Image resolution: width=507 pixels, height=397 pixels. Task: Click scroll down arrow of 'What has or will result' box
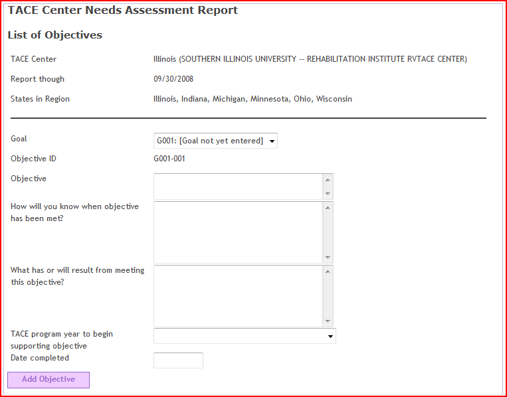pos(328,321)
